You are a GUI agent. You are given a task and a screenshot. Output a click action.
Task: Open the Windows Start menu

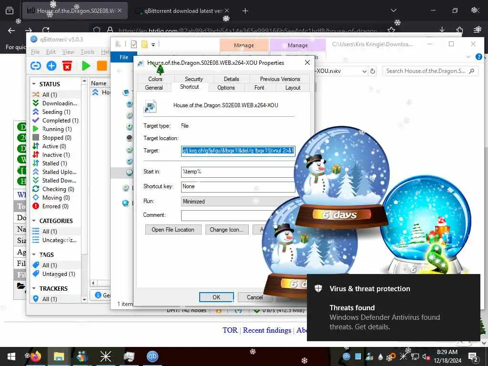pos(11,356)
